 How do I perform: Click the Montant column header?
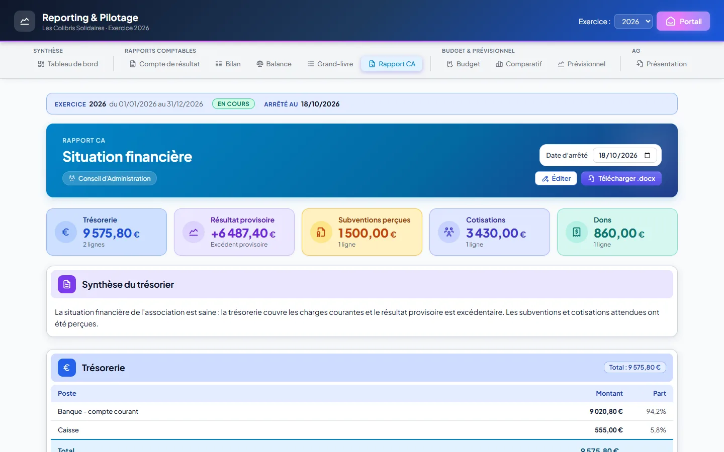coord(609,393)
